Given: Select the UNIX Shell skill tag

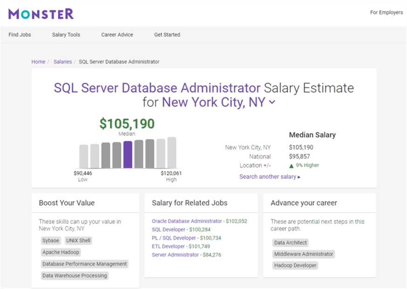Looking at the screenshot, I should point(78,241).
